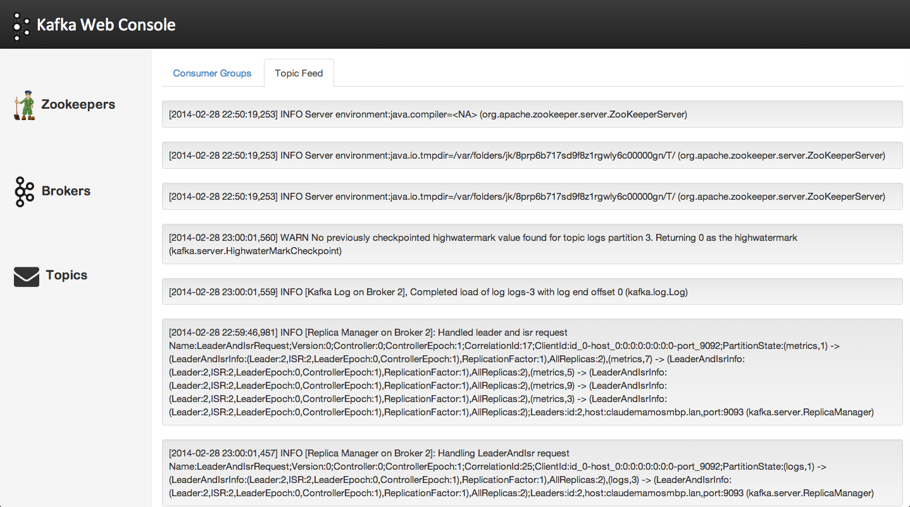910x507 pixels.
Task: Select the Topic Feed tab
Action: 299,73
